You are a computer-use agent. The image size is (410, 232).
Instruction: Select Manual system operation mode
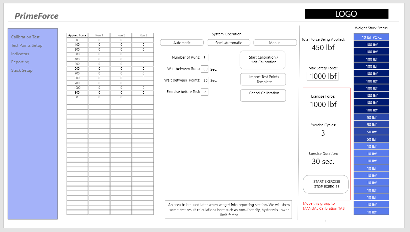click(x=275, y=43)
